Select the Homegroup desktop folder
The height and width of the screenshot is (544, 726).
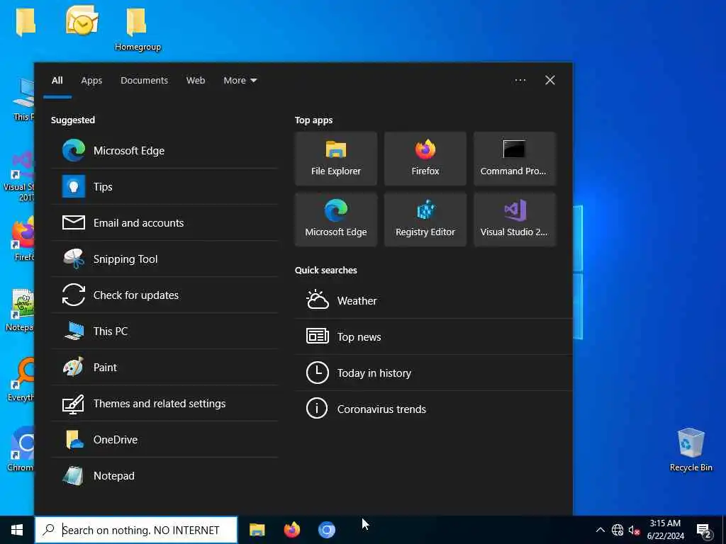pyautogui.click(x=137, y=28)
